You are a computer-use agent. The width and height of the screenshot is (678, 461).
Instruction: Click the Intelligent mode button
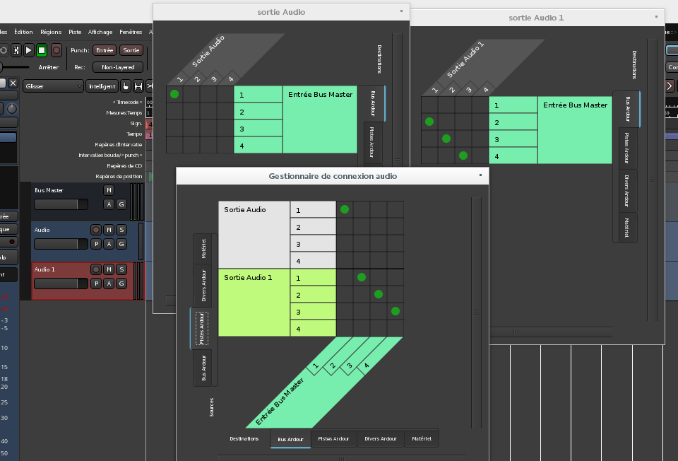click(x=102, y=86)
